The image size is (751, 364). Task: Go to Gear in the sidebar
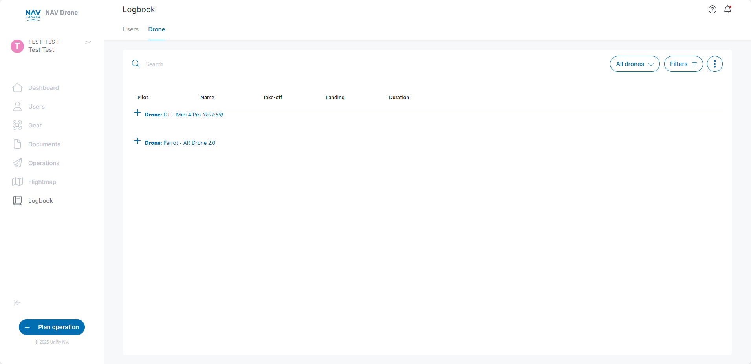click(35, 126)
